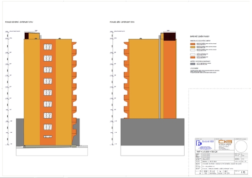This screenshot has width=252, height=178.
Task: Click the top window of the north facade
Action: tap(48, 47)
